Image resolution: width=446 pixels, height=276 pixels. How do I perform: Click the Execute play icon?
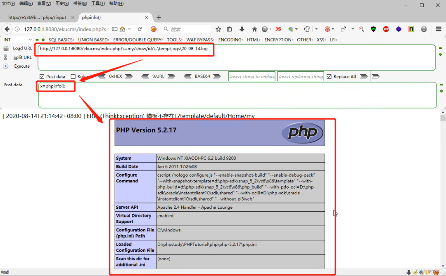pyautogui.click(x=6, y=66)
